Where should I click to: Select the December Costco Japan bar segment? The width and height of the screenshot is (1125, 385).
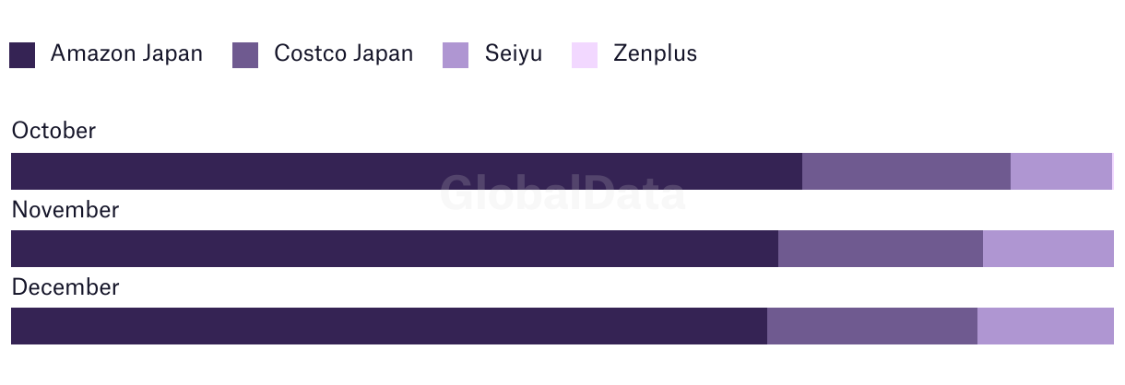coord(872,326)
